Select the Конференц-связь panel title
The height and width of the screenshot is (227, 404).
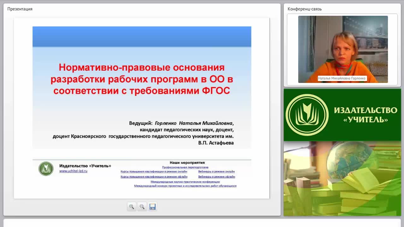tap(305, 9)
